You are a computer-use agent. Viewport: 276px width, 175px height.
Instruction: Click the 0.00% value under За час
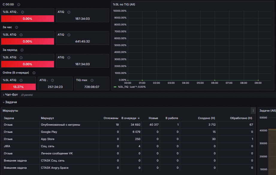coord(28,42)
